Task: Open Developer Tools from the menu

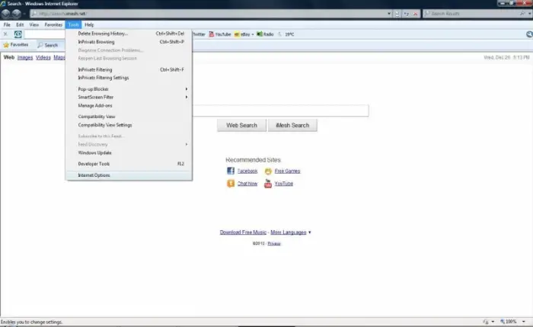Action: [x=129, y=164]
